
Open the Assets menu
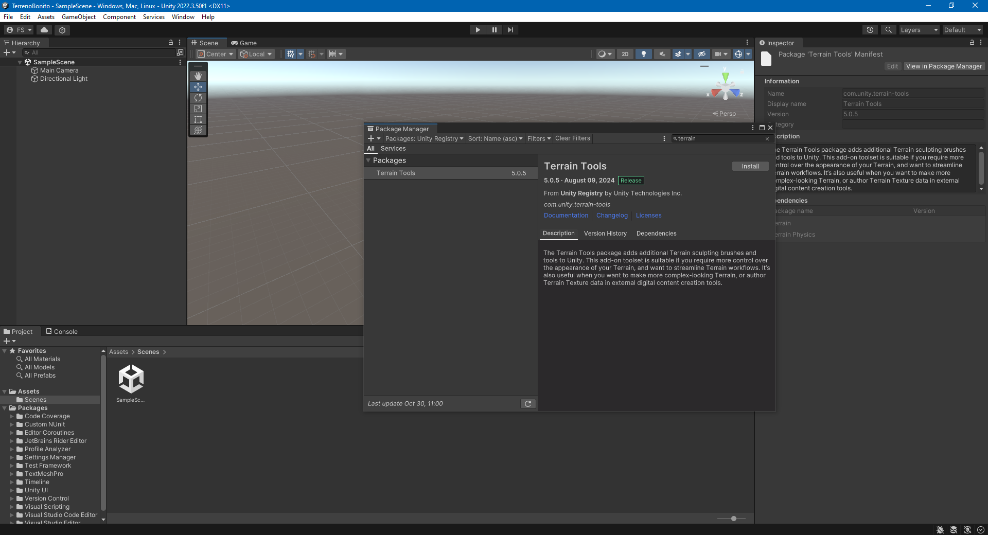46,17
